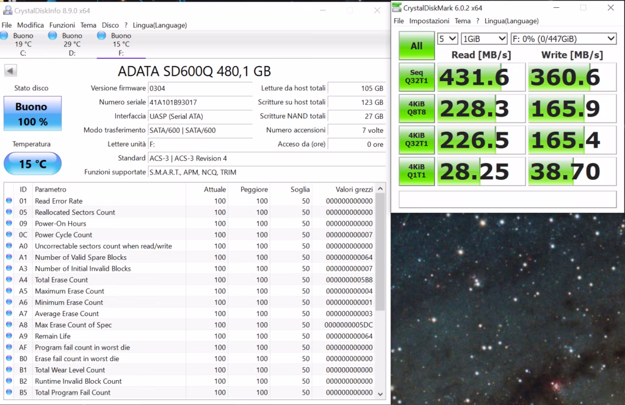Click status dot for Power-On Hours row
This screenshot has width=625, height=405.
(9, 223)
